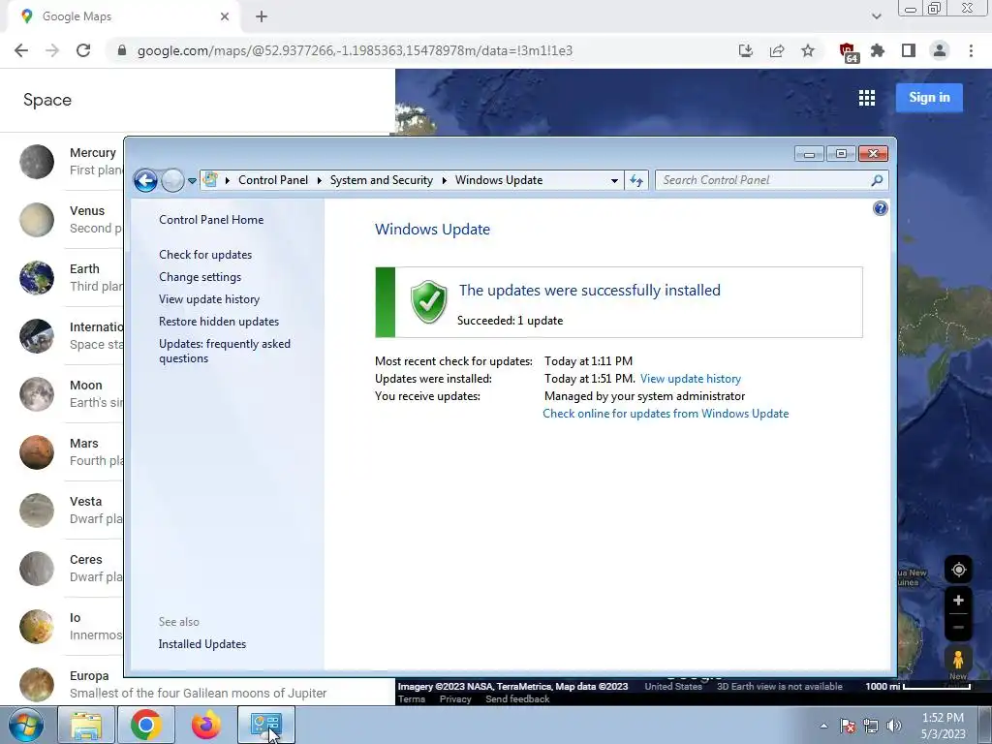Show hidden tray icons arrow

click(x=823, y=726)
